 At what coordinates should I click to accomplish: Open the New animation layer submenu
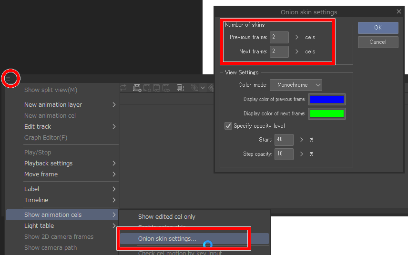[x=62, y=104]
